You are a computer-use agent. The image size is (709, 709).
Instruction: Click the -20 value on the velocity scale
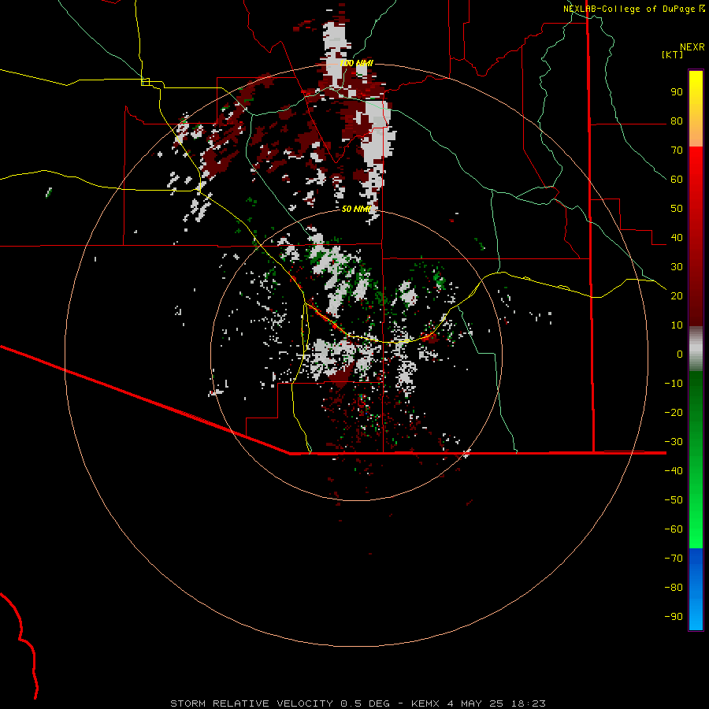pyautogui.click(x=674, y=412)
